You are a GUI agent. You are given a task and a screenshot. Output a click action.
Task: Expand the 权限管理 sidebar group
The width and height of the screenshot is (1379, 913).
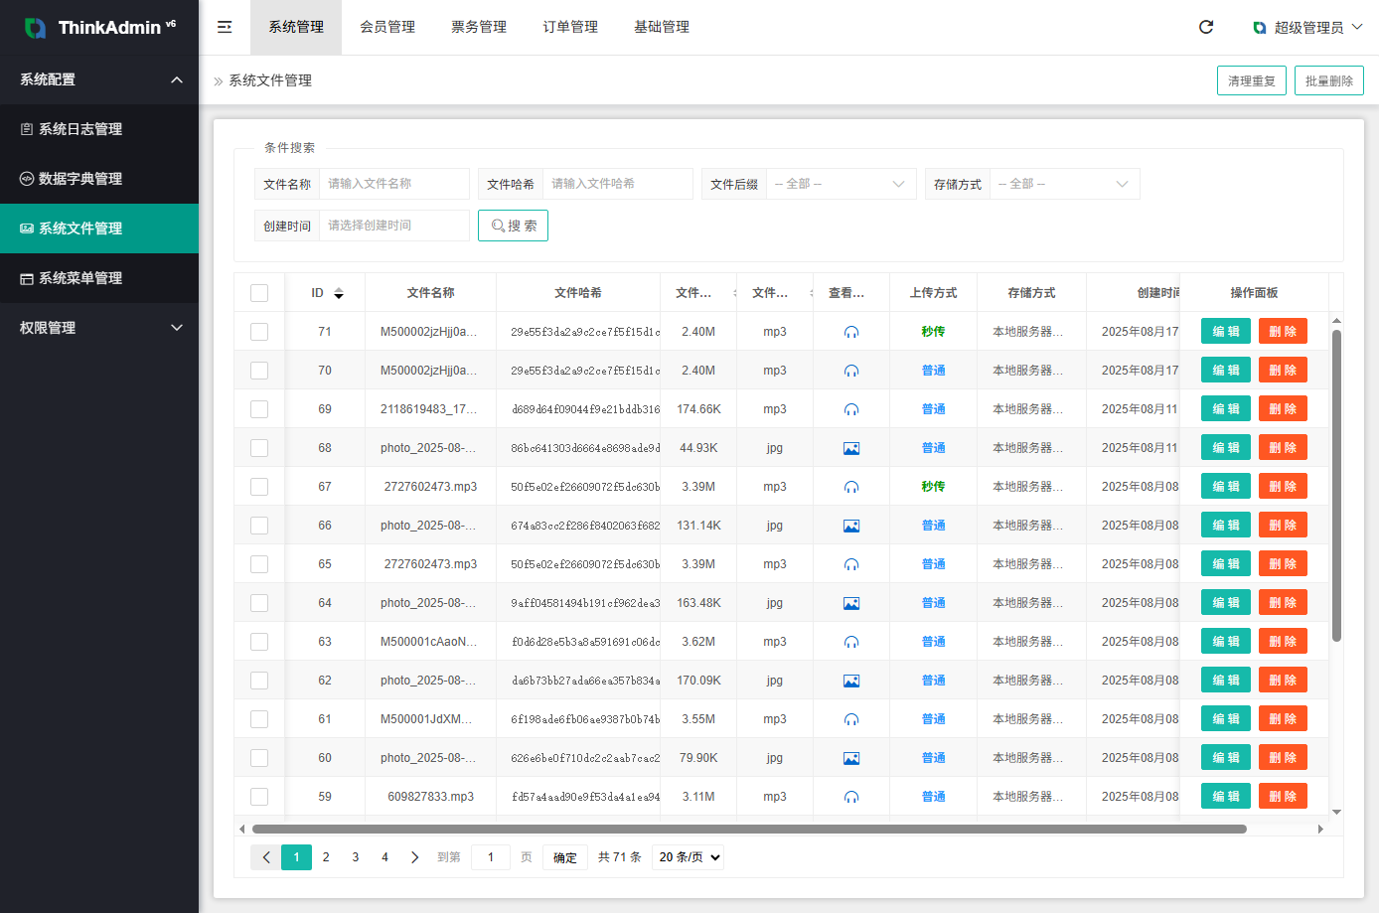click(99, 328)
